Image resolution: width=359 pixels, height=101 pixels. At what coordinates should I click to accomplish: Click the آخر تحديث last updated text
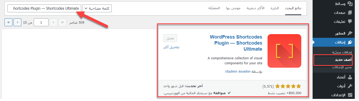coord(183,86)
